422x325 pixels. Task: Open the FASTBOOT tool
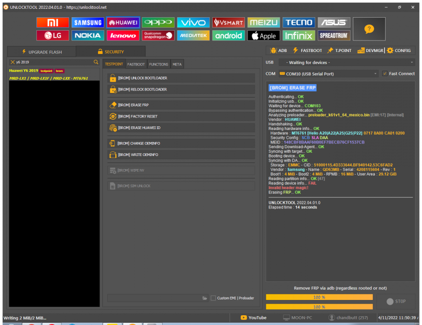pos(307,51)
